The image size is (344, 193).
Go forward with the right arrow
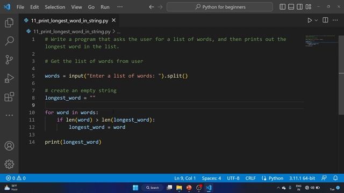tap(160, 7)
